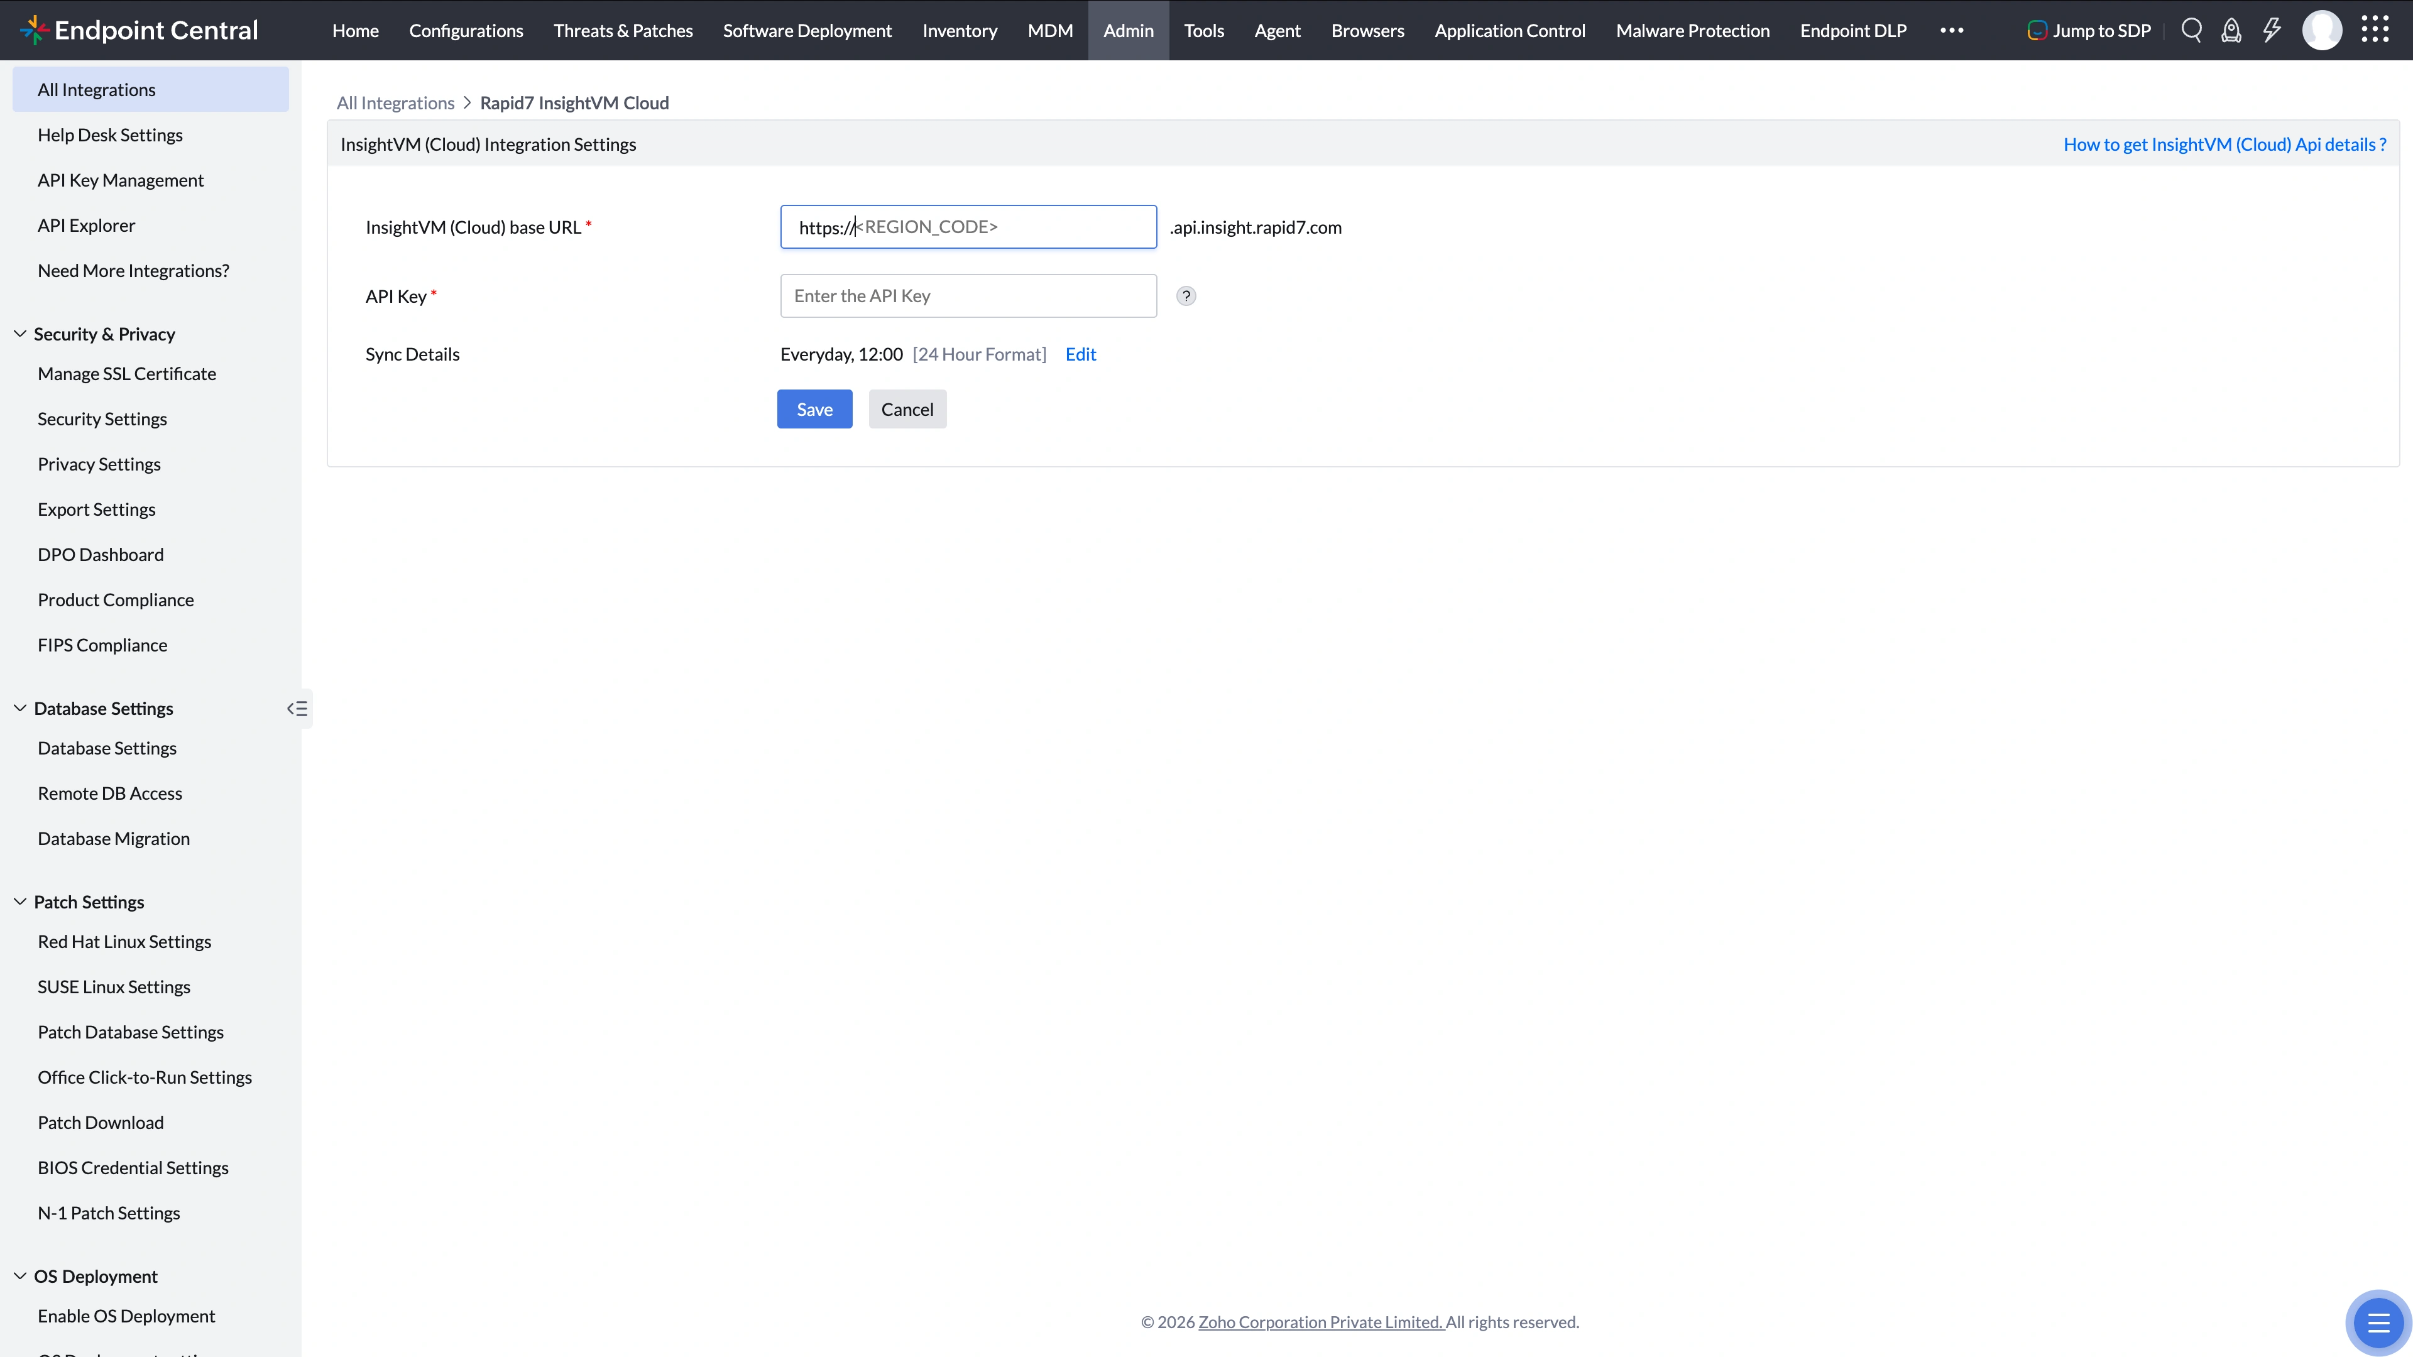
Task: Open FIPS Compliance
Action: tap(102, 645)
